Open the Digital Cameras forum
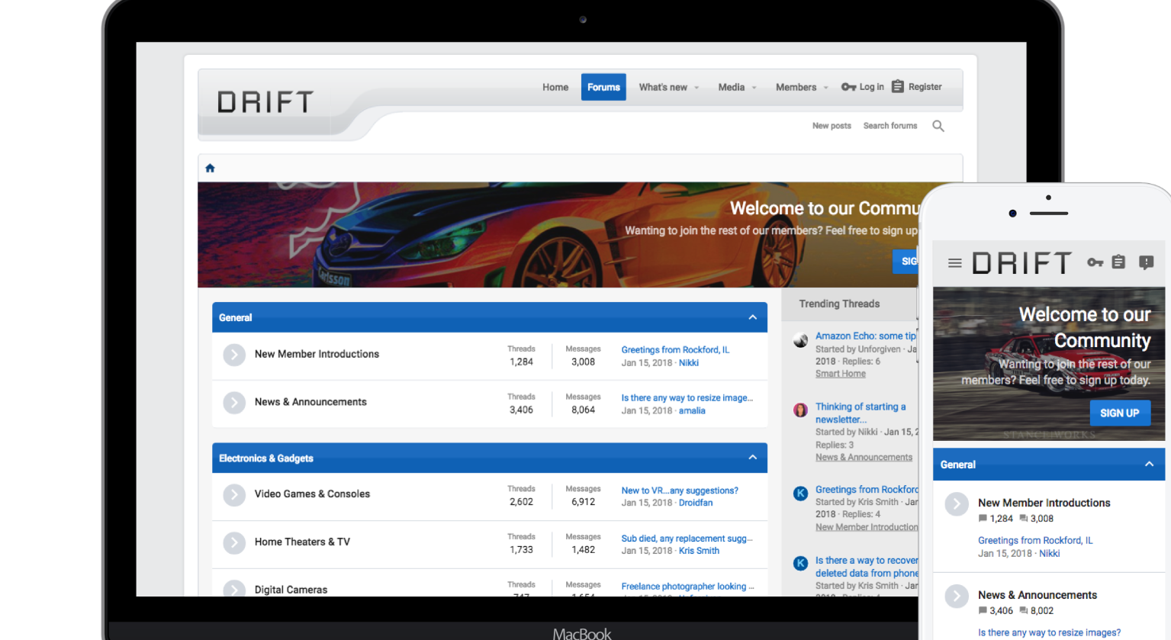The image size is (1171, 640). tap(291, 590)
